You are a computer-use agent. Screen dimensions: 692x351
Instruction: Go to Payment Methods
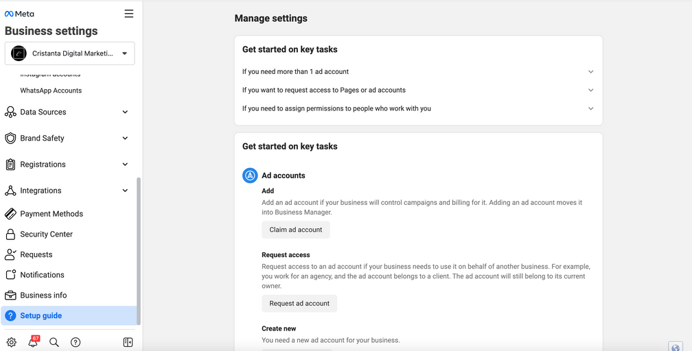pyautogui.click(x=51, y=214)
